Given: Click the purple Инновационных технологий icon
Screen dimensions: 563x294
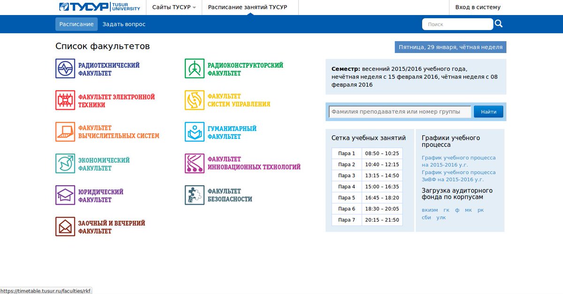Looking at the screenshot, I should (x=195, y=164).
